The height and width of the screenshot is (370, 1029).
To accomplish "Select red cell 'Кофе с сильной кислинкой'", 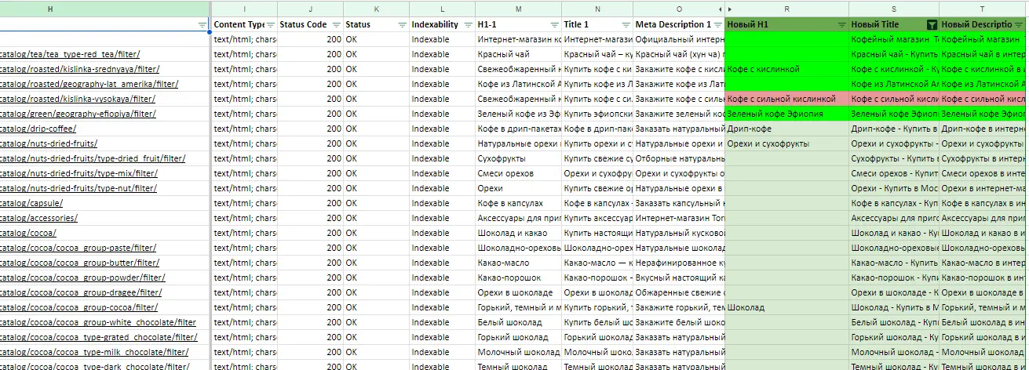I will (x=786, y=99).
